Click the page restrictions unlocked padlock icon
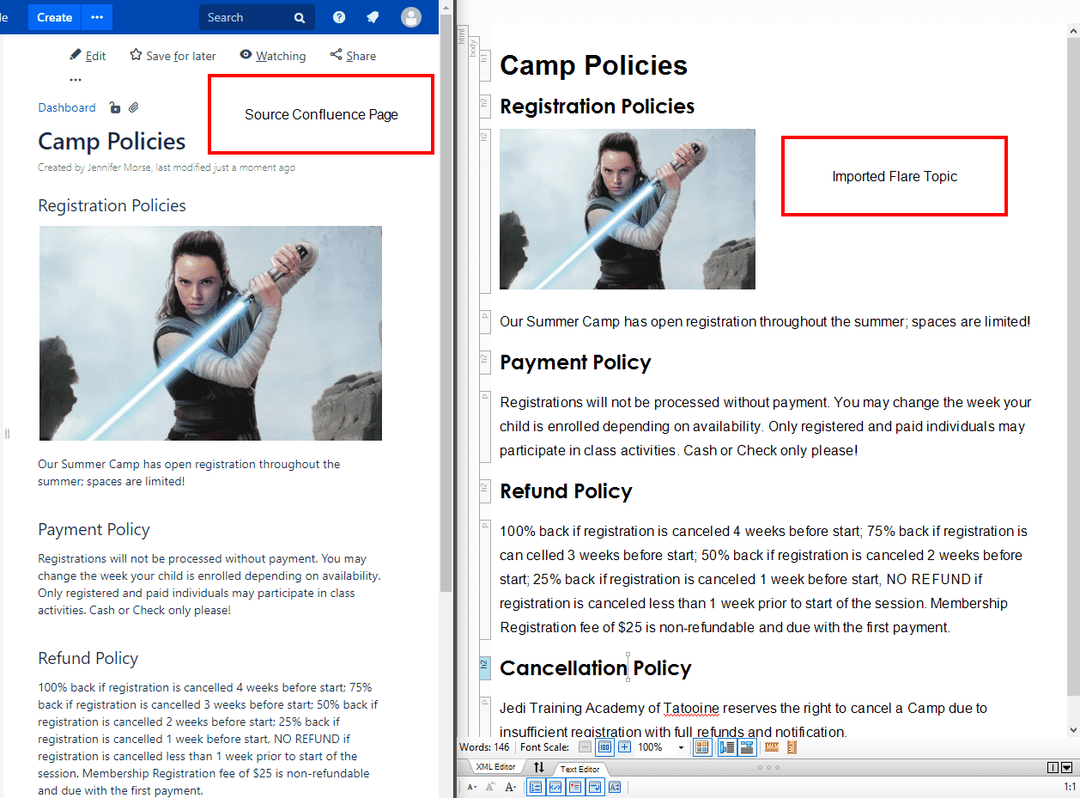1080x798 pixels. [x=115, y=107]
